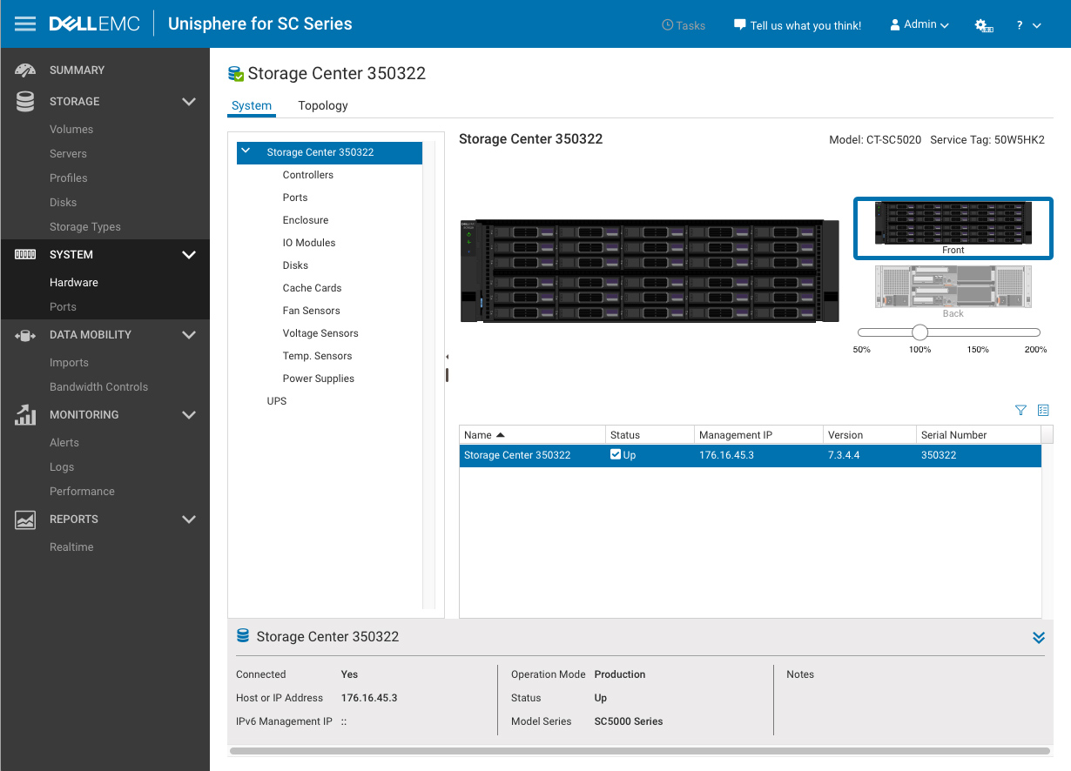Viewport: 1071px width, 771px height.
Task: Click the storage icon in details panel header
Action: (x=243, y=636)
